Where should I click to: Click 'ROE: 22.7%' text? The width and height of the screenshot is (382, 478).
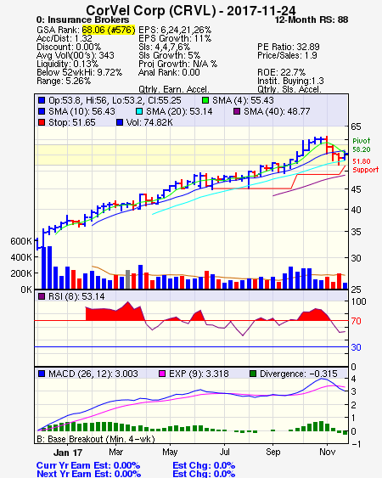pos(281,72)
